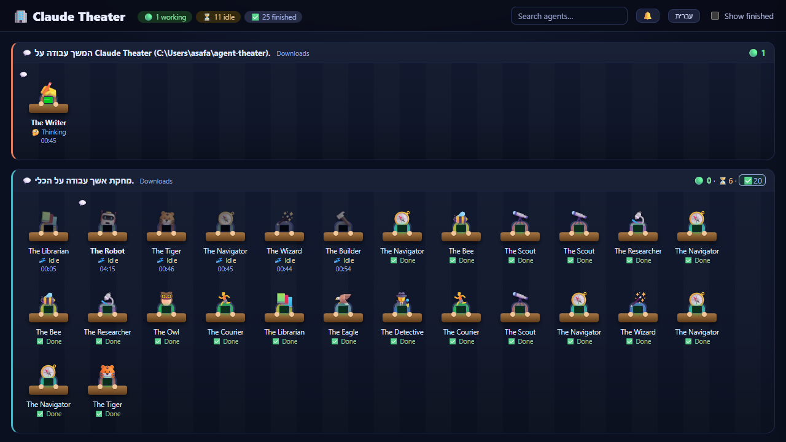Focus the Search agents field
The height and width of the screenshot is (442, 786).
[x=569, y=16]
